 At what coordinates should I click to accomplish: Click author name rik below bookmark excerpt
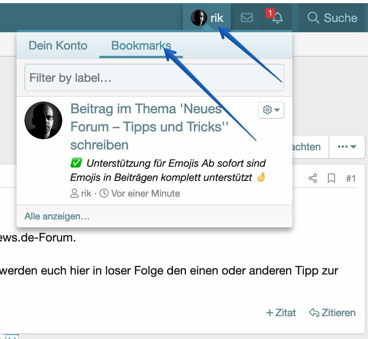point(86,193)
